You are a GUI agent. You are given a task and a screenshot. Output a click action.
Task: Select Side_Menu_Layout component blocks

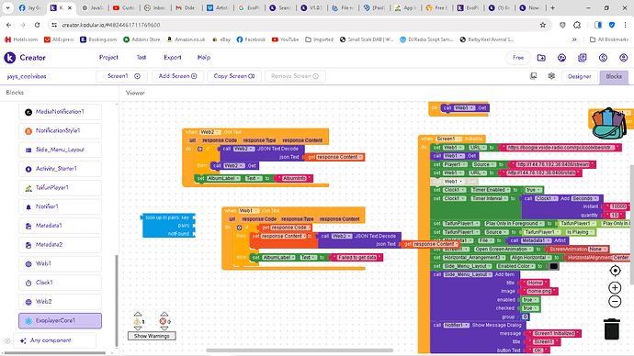(60, 150)
